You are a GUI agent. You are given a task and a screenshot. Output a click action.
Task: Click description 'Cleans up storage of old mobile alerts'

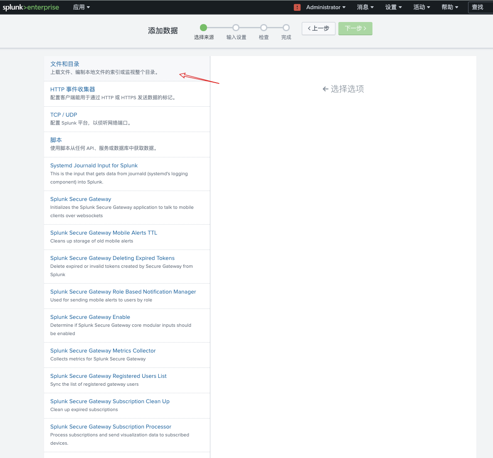pos(91,241)
